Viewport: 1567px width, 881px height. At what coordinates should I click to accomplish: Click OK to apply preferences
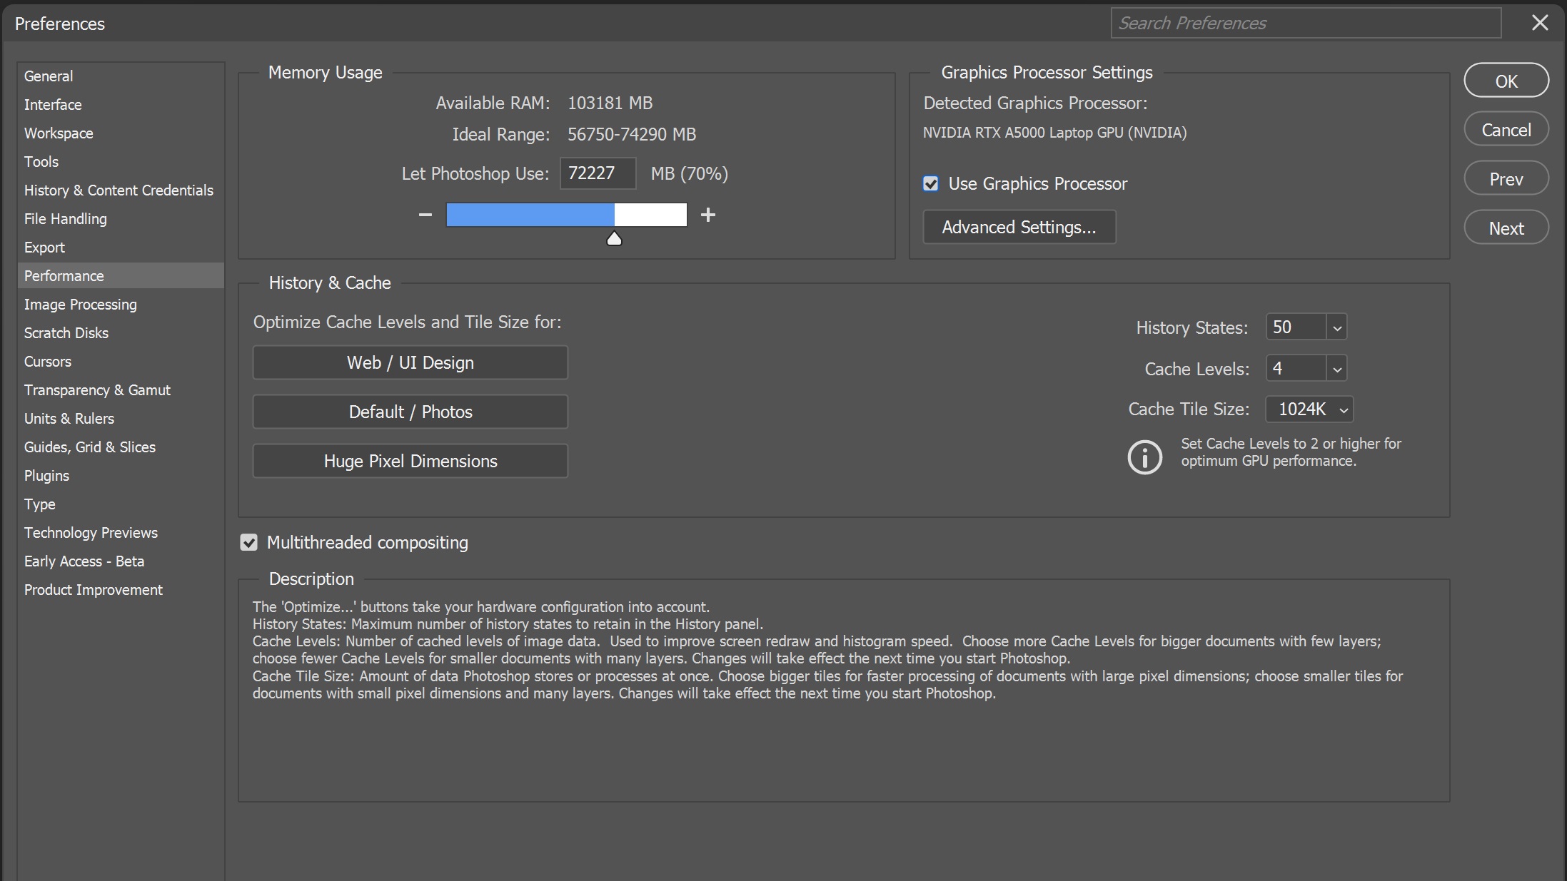click(x=1506, y=80)
